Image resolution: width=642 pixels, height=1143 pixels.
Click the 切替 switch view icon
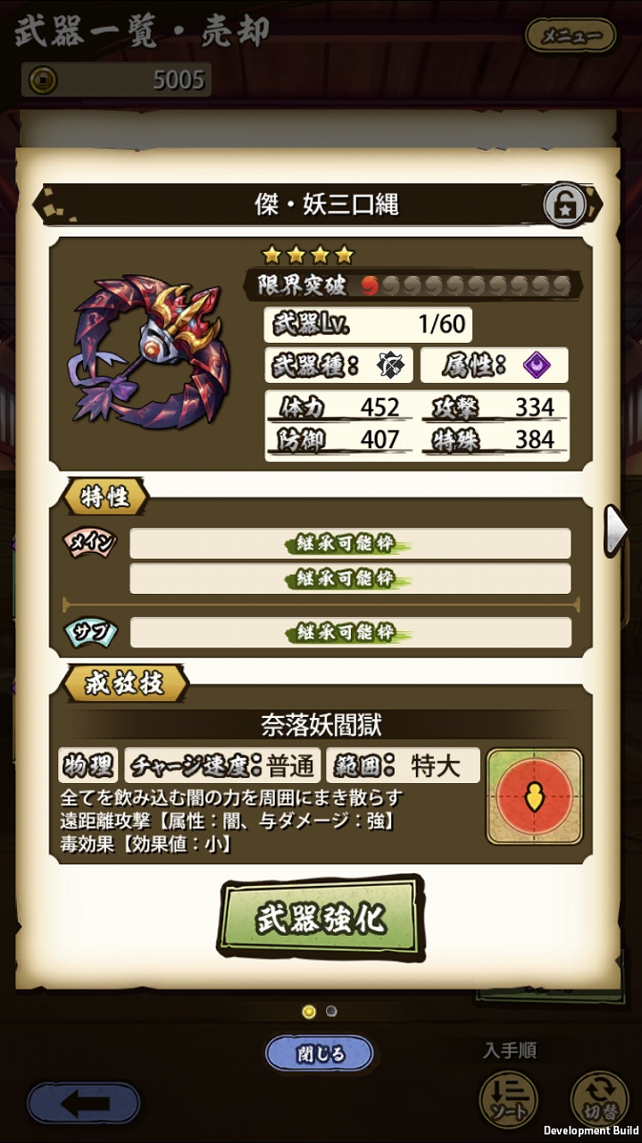tap(597, 1097)
